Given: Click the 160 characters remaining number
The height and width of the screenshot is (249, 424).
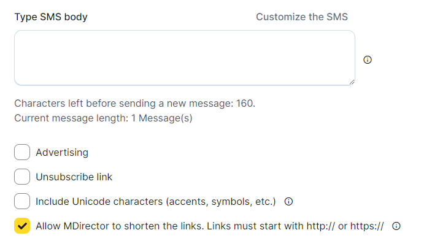Looking at the screenshot, I should 245,103.
